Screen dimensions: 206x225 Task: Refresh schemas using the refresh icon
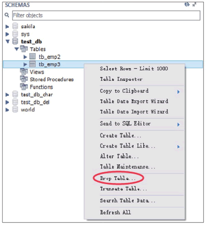pos(187,5)
